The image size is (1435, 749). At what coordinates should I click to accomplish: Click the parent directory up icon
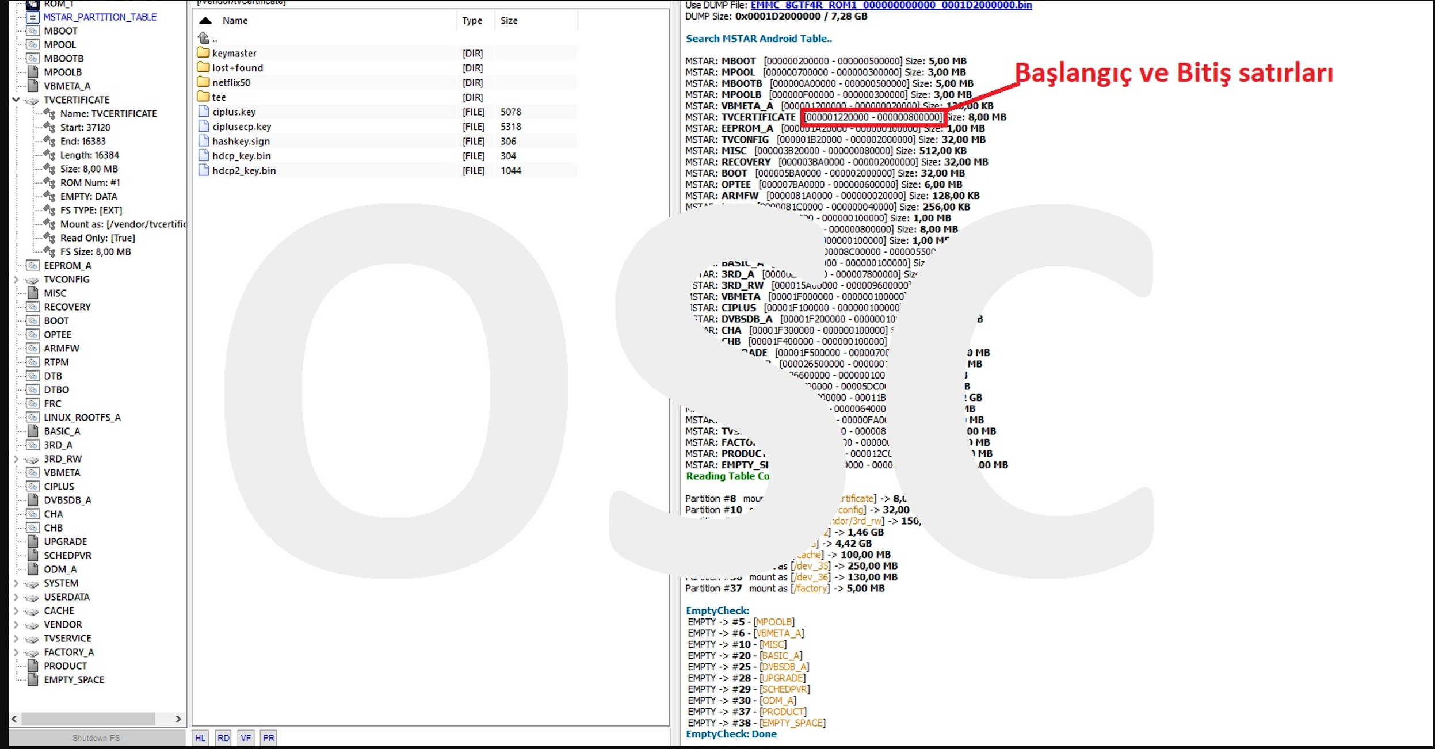[204, 38]
